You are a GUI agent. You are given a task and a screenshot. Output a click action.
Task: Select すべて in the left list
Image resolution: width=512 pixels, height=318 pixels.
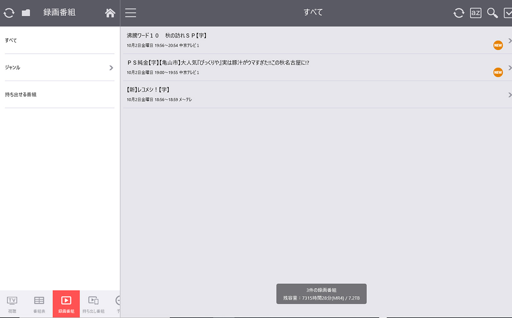point(59,41)
